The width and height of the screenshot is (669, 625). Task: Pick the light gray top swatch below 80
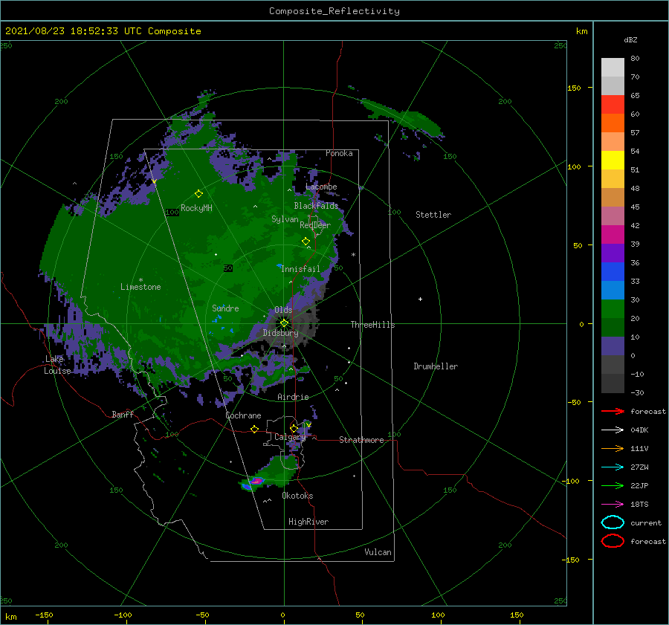point(613,67)
